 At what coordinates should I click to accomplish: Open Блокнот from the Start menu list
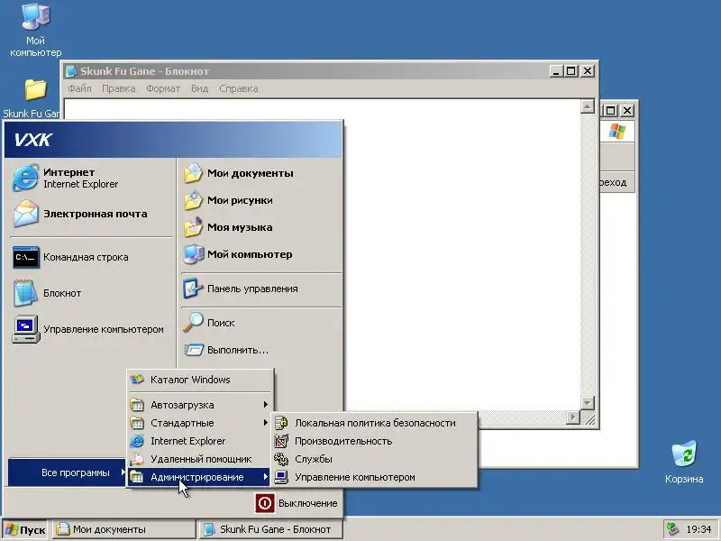[x=91, y=293]
